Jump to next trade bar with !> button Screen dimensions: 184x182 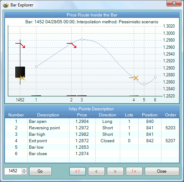(x=134, y=171)
